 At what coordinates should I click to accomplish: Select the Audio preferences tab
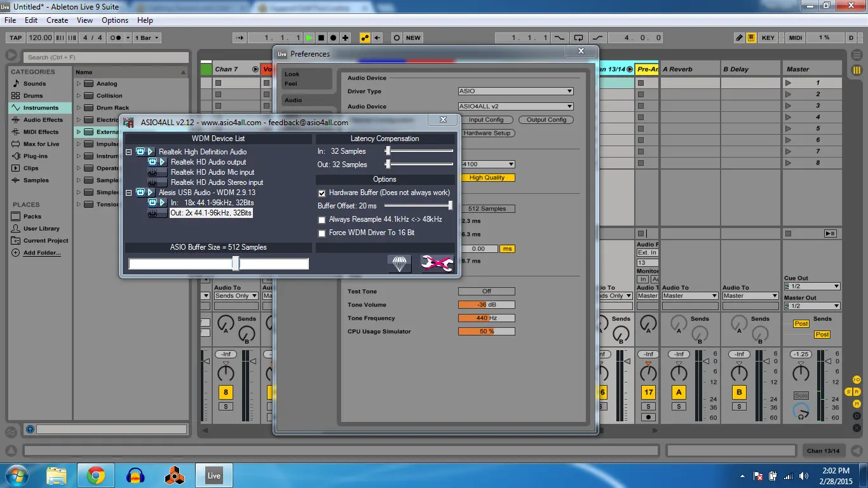tap(307, 100)
